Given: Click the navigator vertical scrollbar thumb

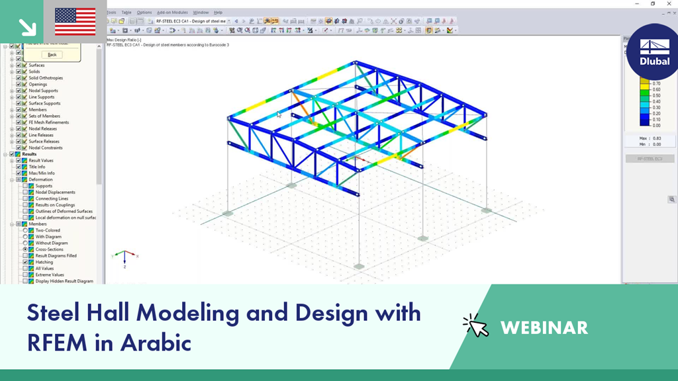Looking at the screenshot, I should click(99, 116).
